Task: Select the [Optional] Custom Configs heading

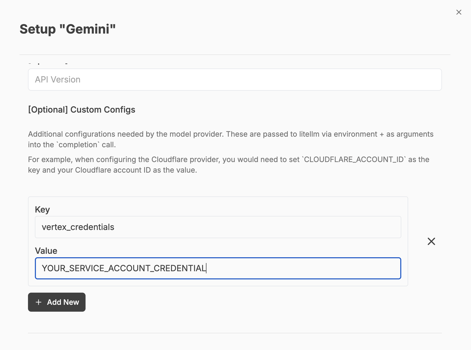Action: coord(82,110)
